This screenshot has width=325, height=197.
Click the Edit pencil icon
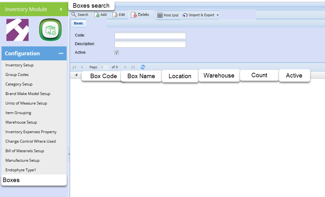click(x=116, y=15)
